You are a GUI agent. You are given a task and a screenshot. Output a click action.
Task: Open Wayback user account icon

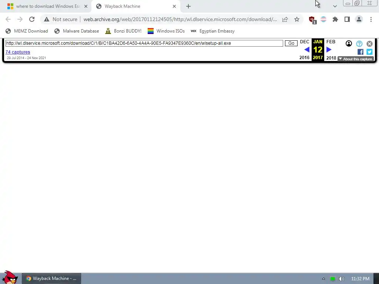349,44
